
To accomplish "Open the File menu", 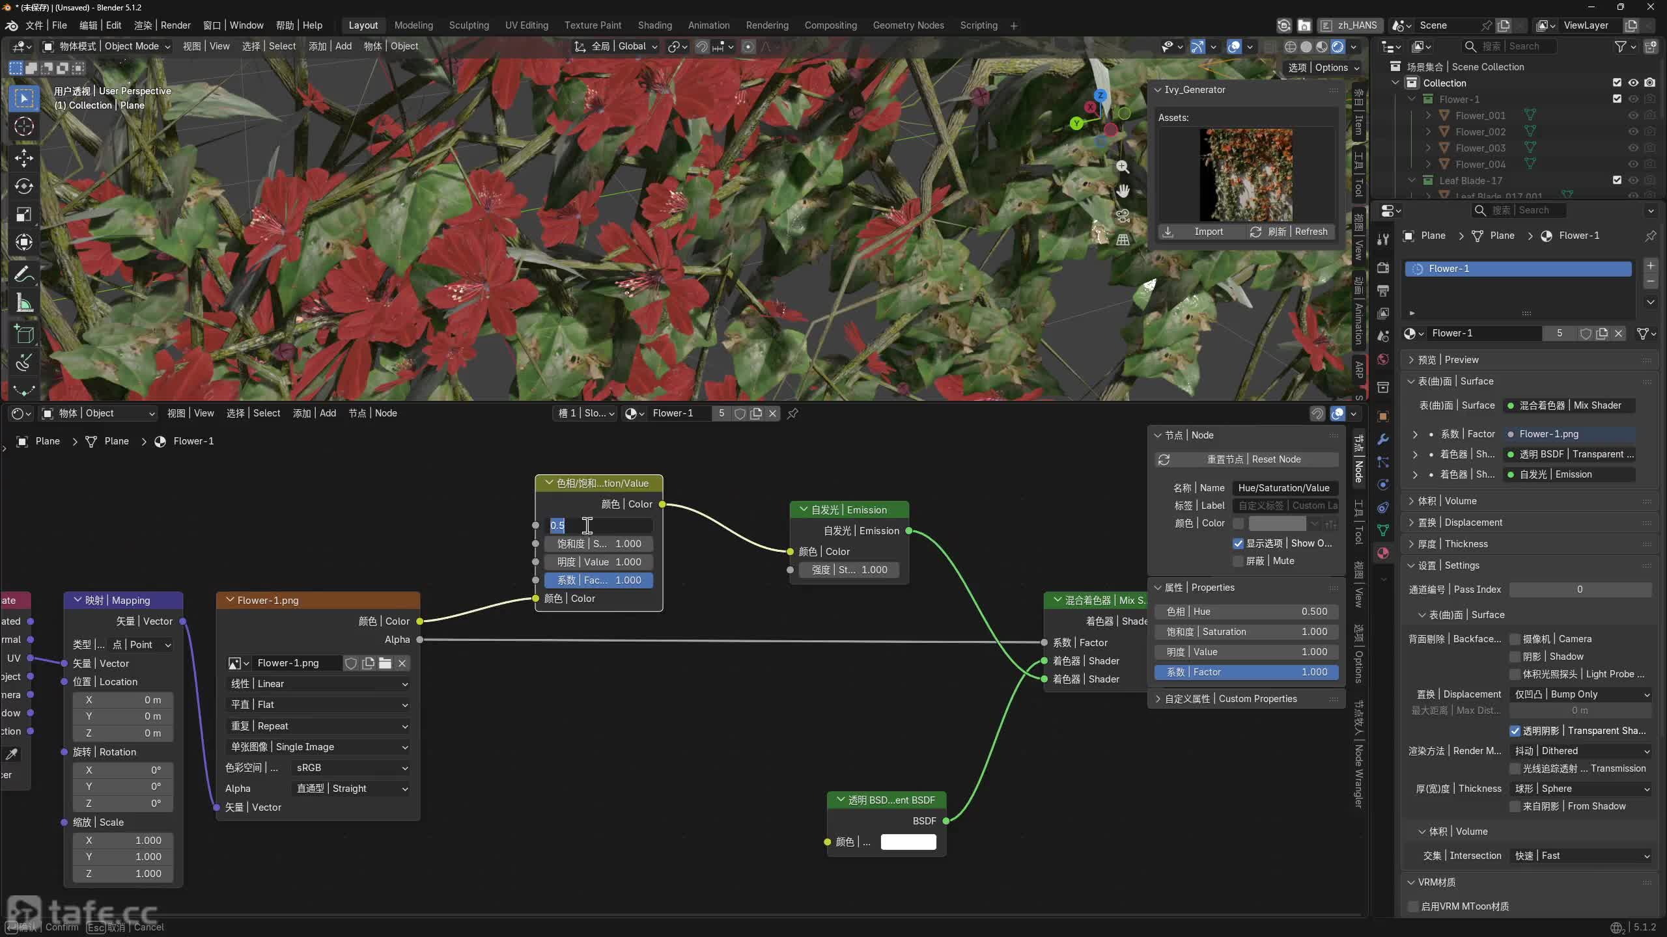I will pos(46,25).
